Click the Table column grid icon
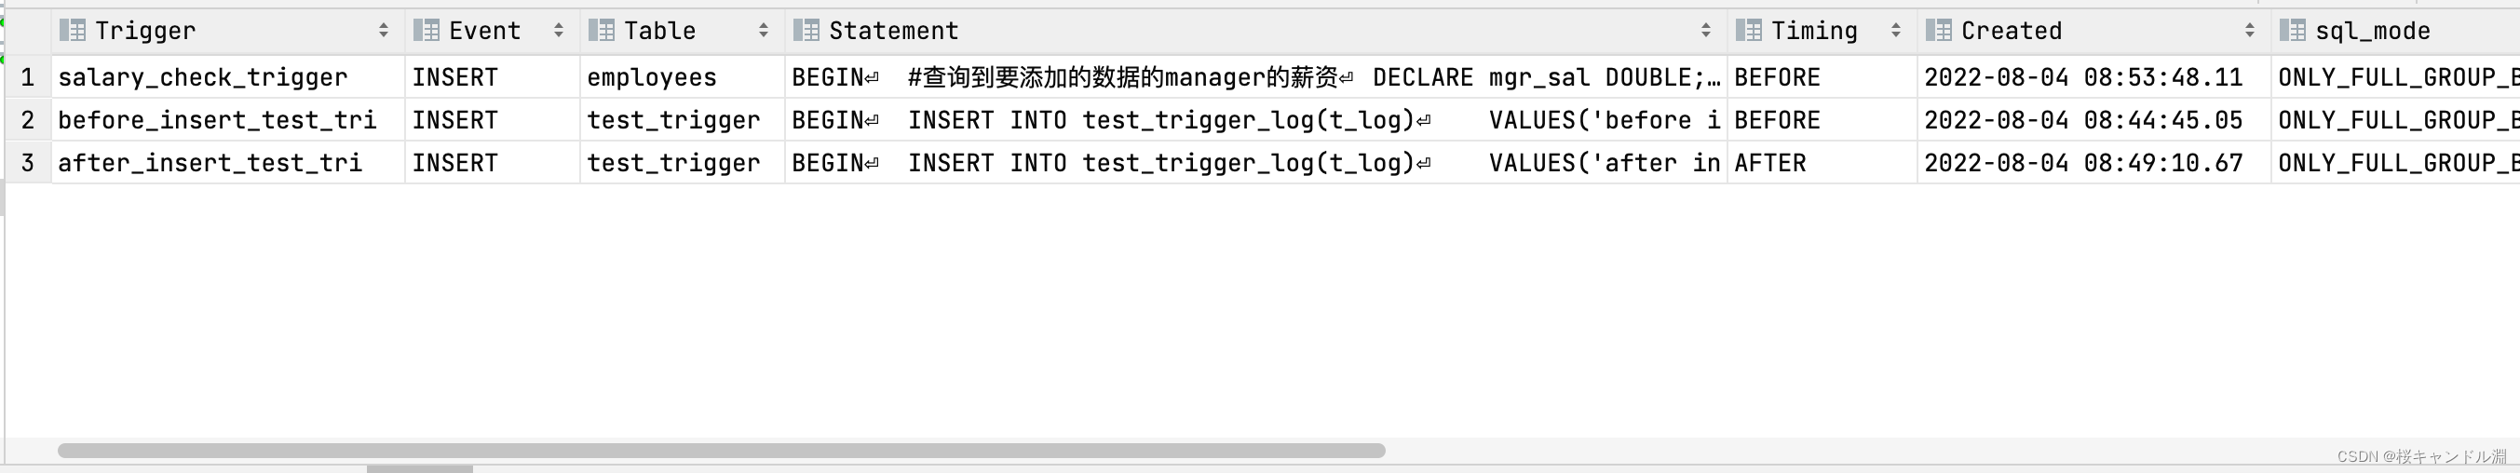Viewport: 2520px width, 473px height. coord(601,32)
